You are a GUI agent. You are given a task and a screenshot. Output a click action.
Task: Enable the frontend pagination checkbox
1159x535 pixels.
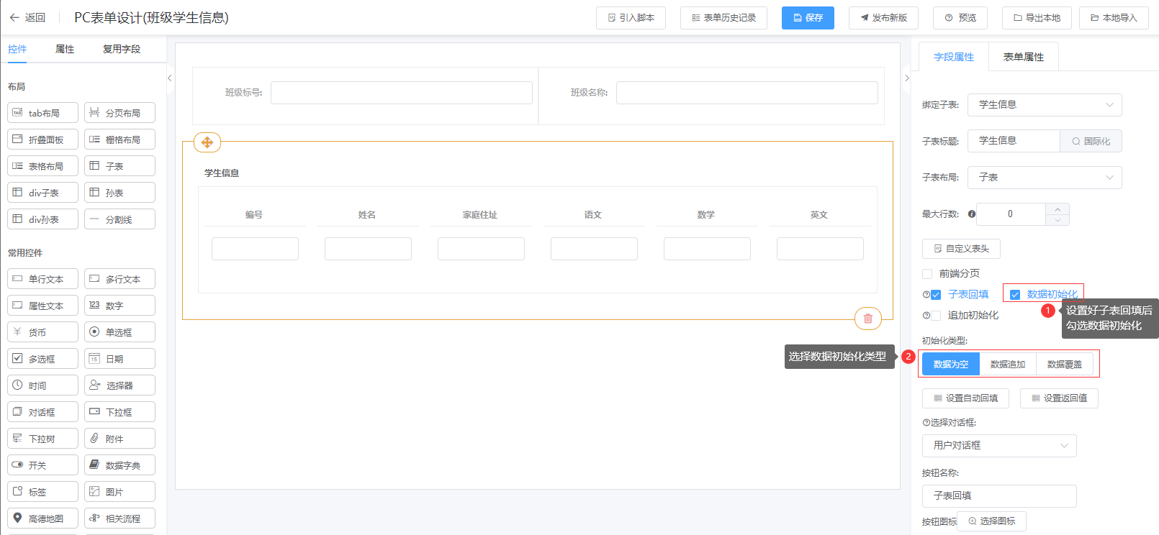[927, 274]
